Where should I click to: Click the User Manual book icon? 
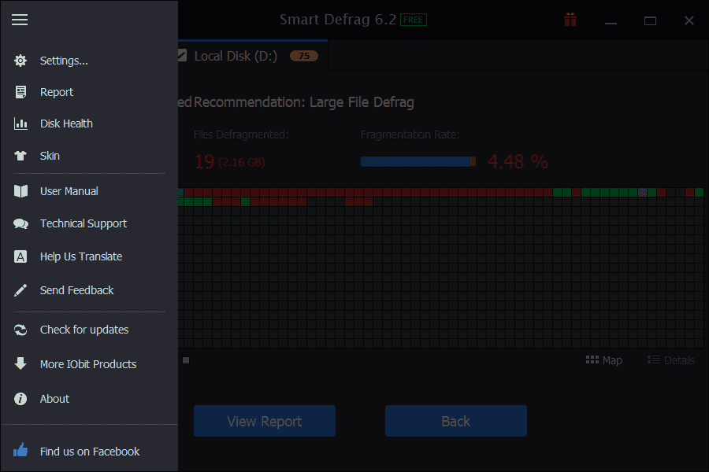click(20, 191)
